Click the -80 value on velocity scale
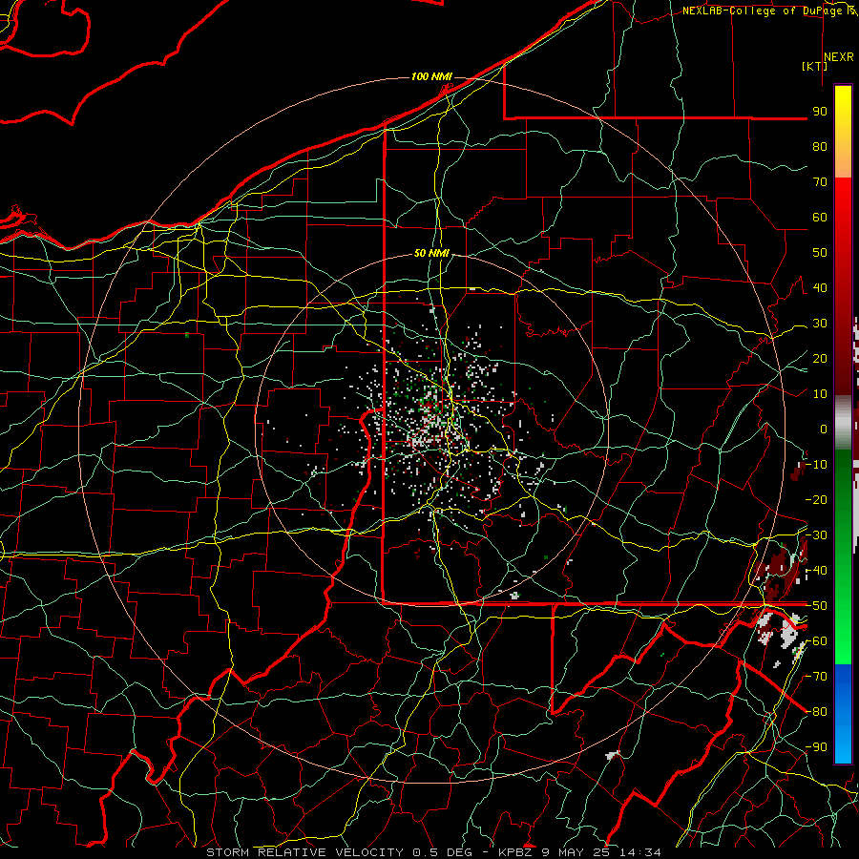The image size is (859, 859). tap(816, 712)
